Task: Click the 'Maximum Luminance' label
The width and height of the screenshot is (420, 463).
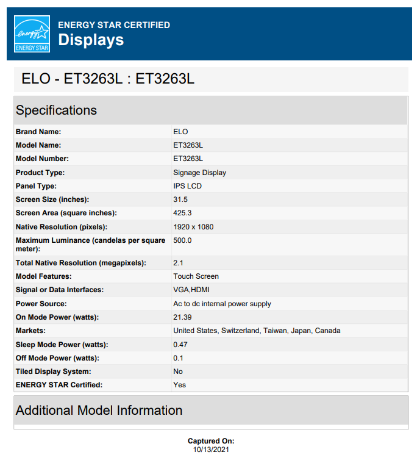Action: pyautogui.click(x=90, y=245)
